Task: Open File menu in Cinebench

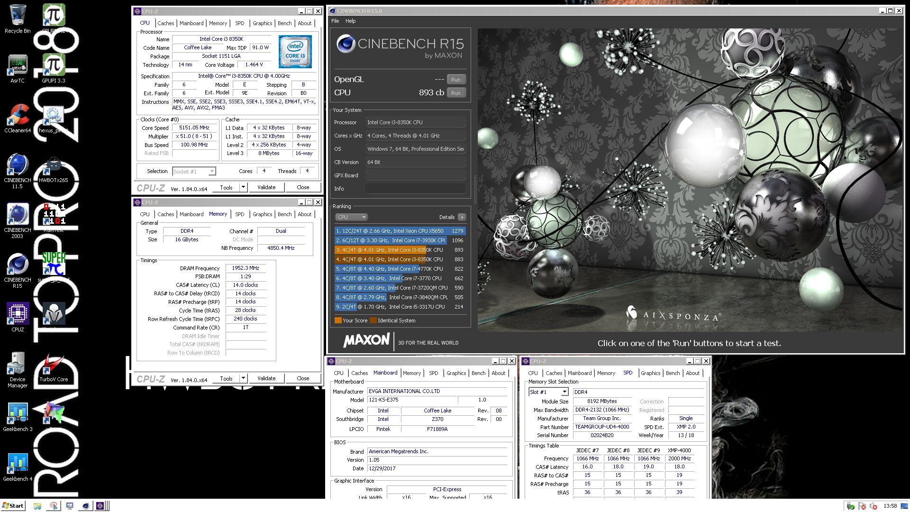Action: [335, 21]
